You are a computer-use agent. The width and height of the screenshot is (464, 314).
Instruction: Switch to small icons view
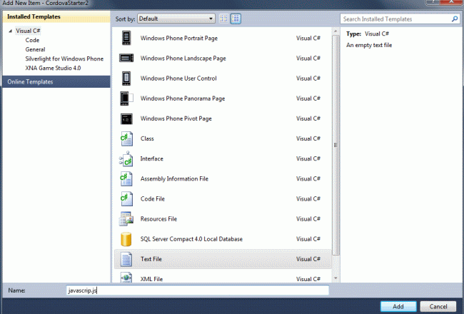[x=224, y=19]
